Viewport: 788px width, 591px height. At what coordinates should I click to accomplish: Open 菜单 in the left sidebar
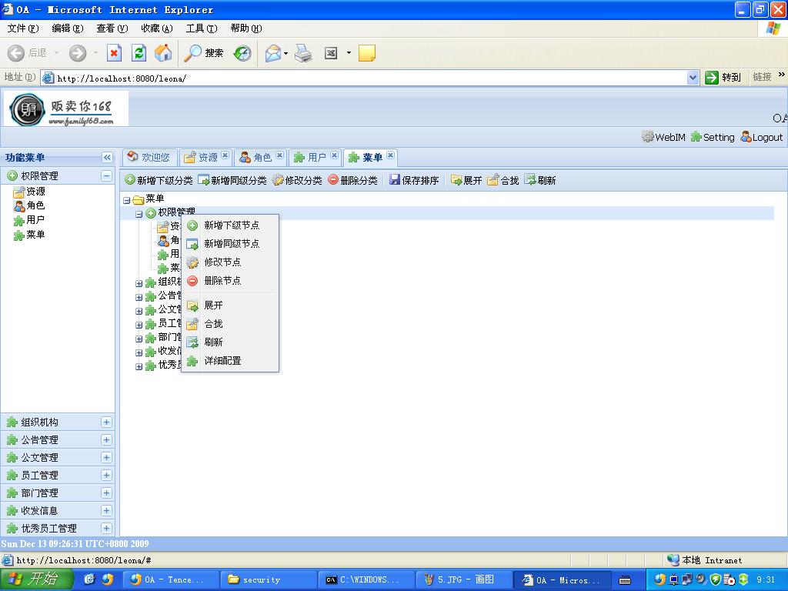click(30, 235)
